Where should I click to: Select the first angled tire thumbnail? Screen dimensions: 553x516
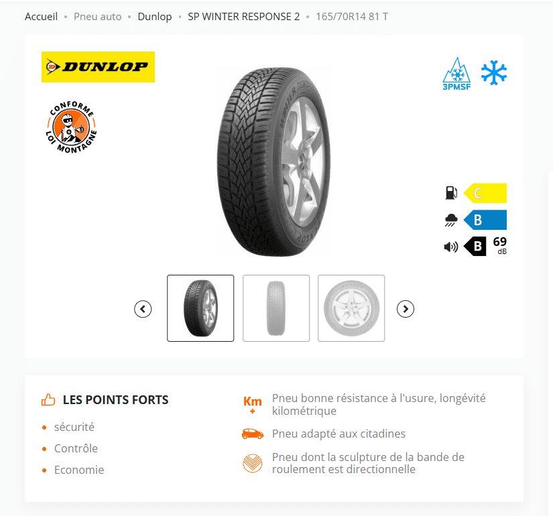(200, 308)
